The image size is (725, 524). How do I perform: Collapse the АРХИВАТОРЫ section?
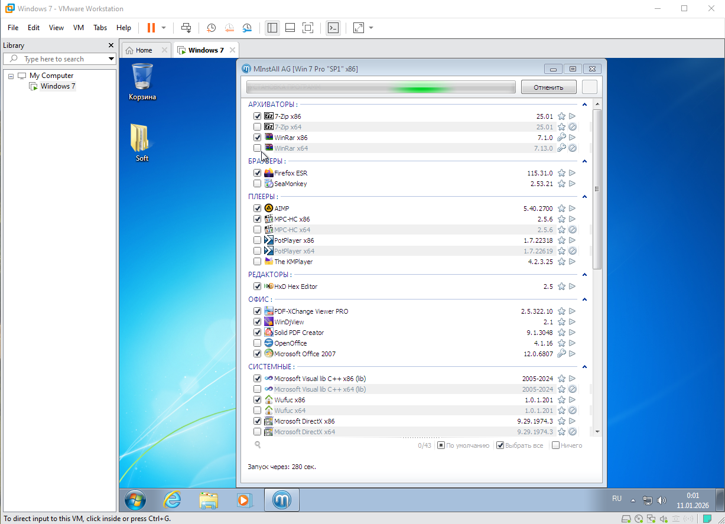tap(584, 105)
